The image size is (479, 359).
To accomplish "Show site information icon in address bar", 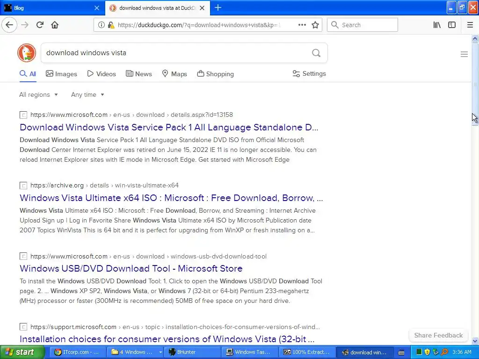I will pyautogui.click(x=101, y=25).
